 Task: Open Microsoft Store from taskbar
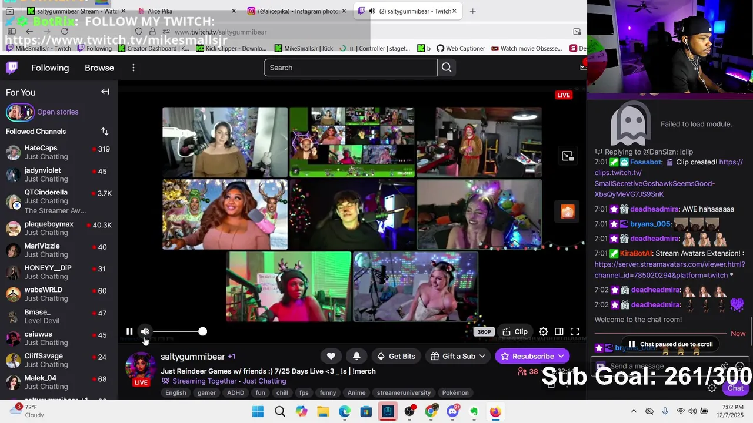coord(366,411)
